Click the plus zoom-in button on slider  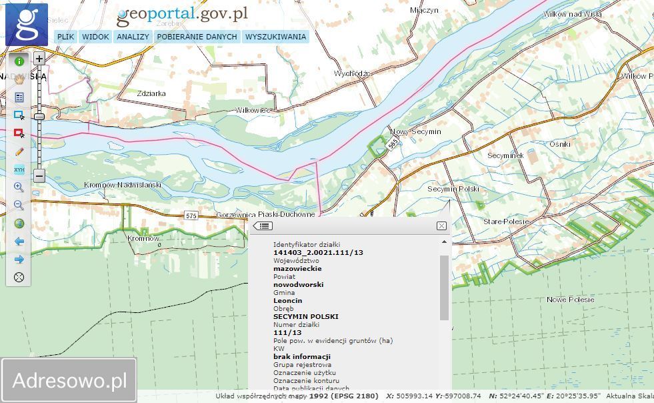click(39, 59)
